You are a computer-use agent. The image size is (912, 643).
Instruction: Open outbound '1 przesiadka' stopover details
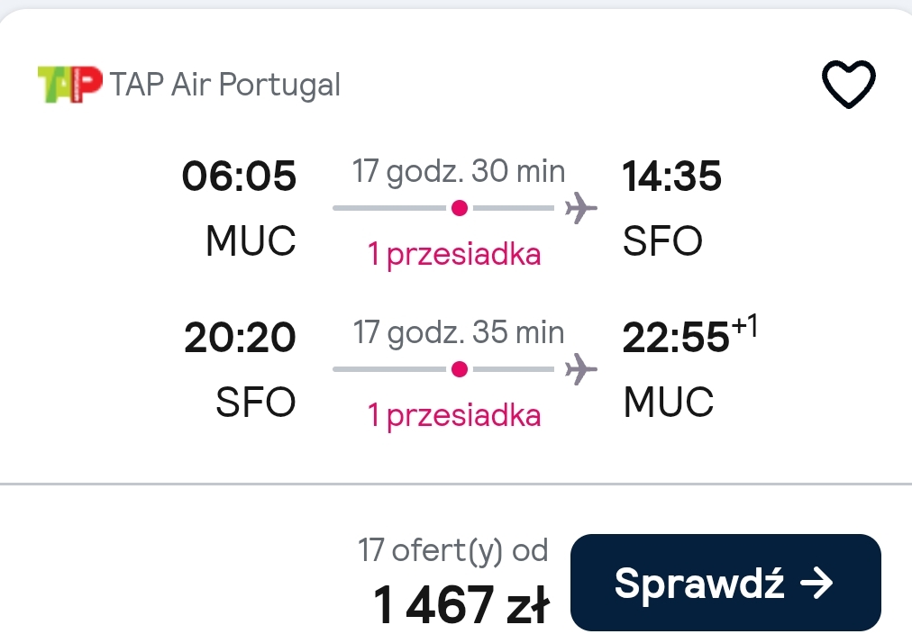454,255
